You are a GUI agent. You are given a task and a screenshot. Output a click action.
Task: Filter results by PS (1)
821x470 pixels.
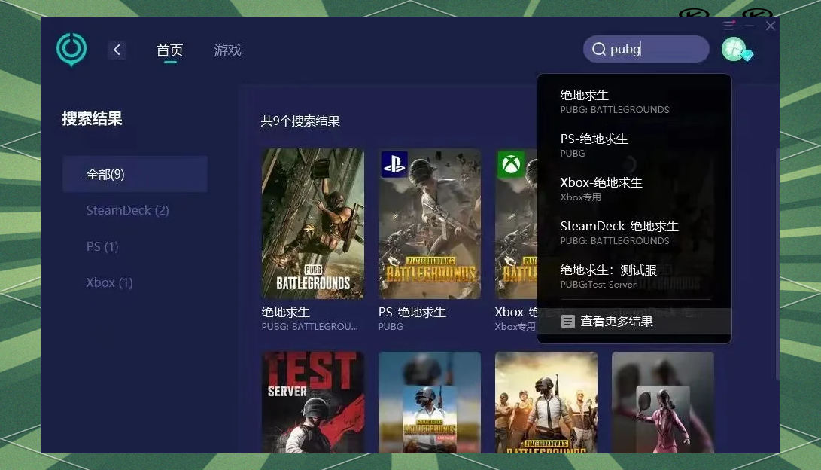102,246
